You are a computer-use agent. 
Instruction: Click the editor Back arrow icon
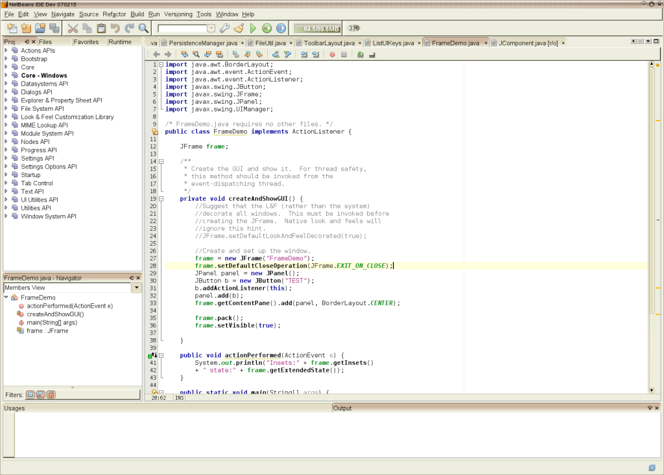pos(156,54)
